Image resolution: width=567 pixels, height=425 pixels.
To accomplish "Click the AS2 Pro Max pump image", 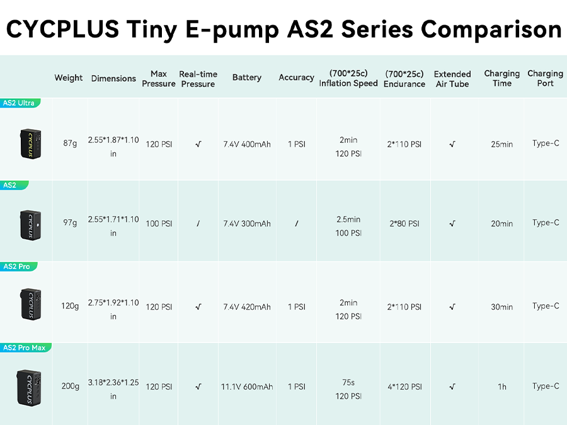I will (x=30, y=386).
